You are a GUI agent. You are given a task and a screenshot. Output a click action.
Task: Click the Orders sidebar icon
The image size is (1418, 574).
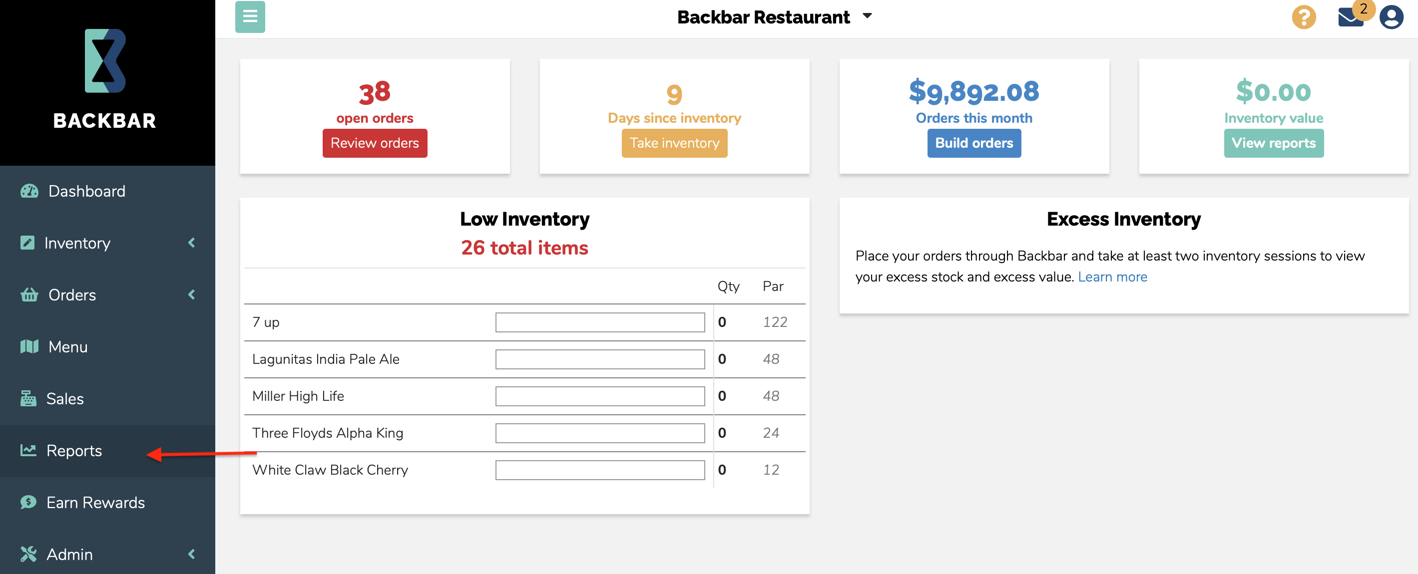pos(28,294)
